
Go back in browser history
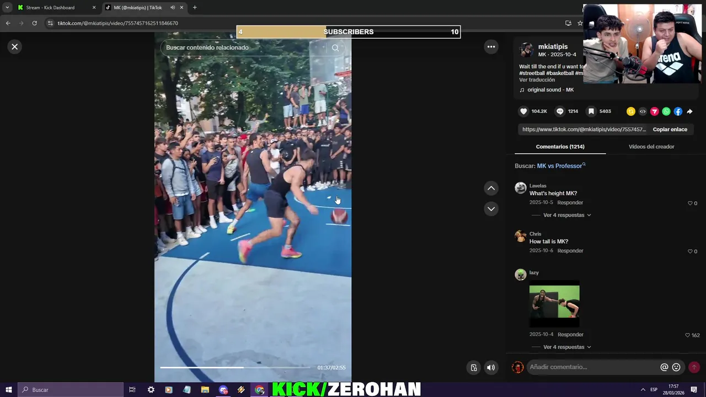pyautogui.click(x=8, y=23)
